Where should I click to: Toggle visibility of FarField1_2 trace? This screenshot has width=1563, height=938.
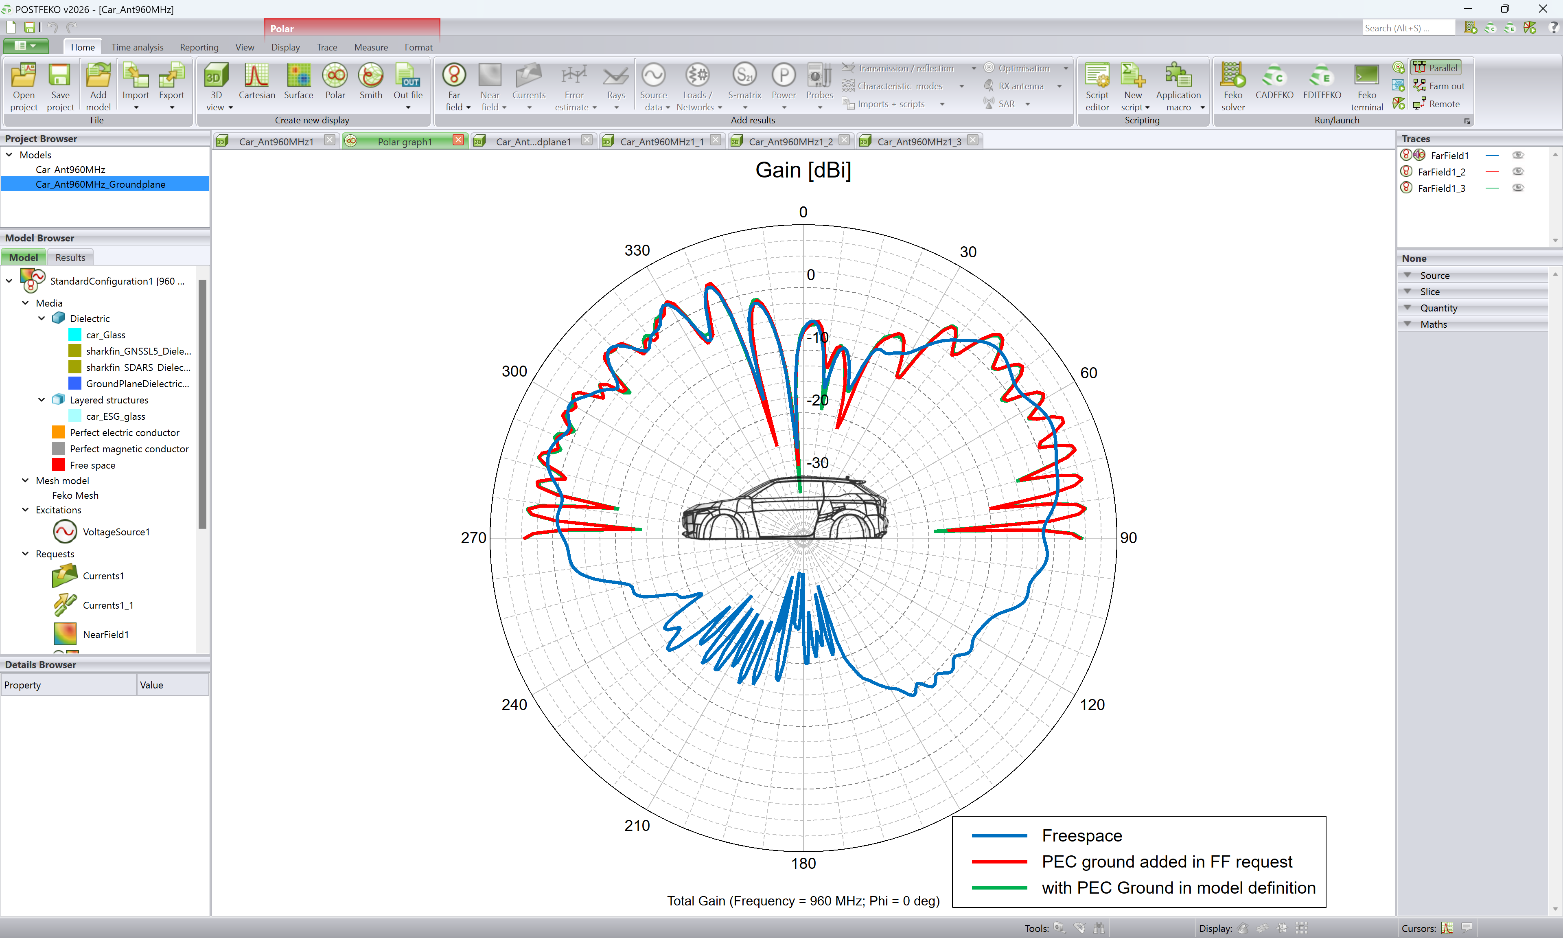[1517, 171]
